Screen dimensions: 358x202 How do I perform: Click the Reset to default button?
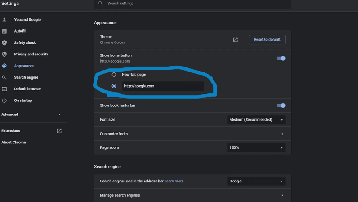click(267, 39)
